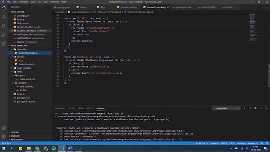
Task: Kill terminal with trash icon
Action: pos(255,108)
